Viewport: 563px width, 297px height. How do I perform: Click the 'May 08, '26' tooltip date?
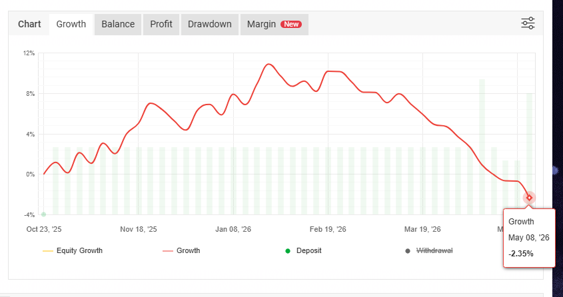tap(529, 238)
